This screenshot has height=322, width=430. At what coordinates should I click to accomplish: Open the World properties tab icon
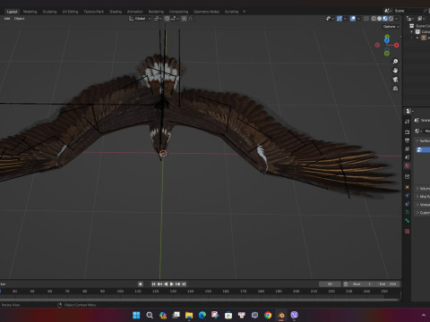[x=407, y=165]
